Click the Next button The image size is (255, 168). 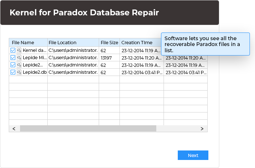(193, 155)
